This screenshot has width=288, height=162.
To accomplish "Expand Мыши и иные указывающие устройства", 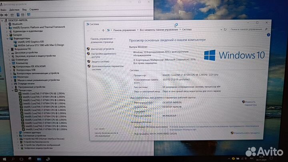I will tap(11, 80).
